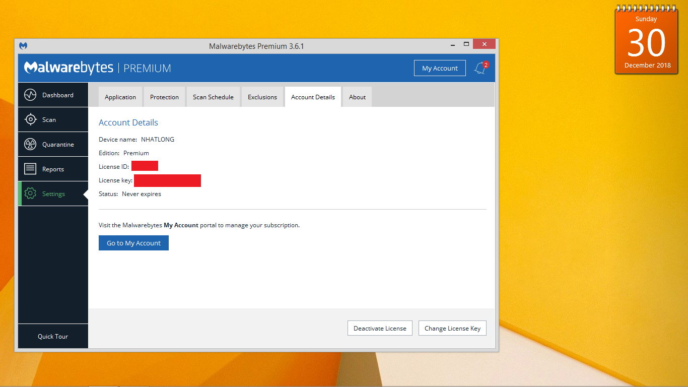Screen dimensions: 688x387
Task: Start the Quick Tour
Action: [x=53, y=336]
